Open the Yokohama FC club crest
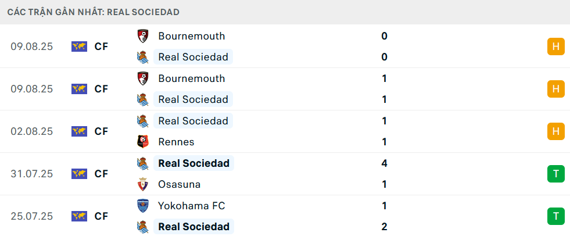Viewport: 570px width, 236px height. click(142, 206)
